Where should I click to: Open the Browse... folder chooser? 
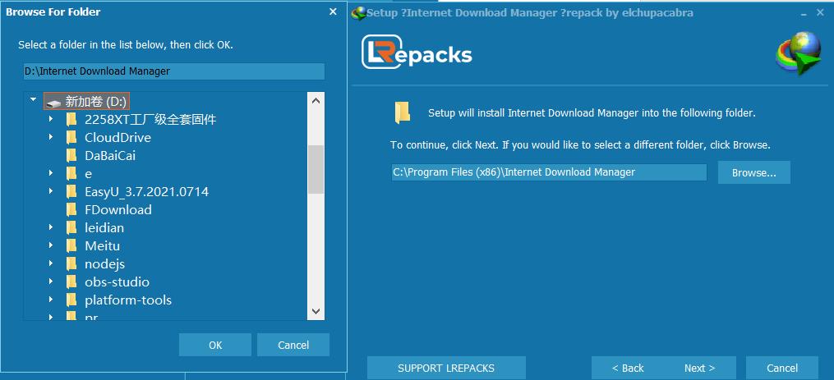(753, 172)
